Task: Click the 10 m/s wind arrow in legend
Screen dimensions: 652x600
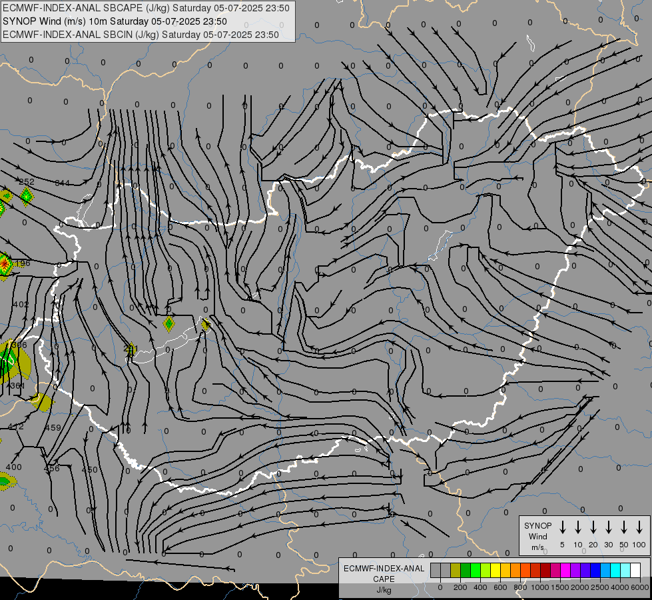Action: click(x=577, y=527)
